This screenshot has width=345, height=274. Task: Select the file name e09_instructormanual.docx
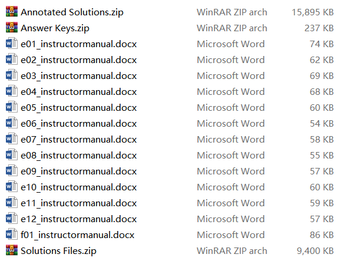coord(78,171)
